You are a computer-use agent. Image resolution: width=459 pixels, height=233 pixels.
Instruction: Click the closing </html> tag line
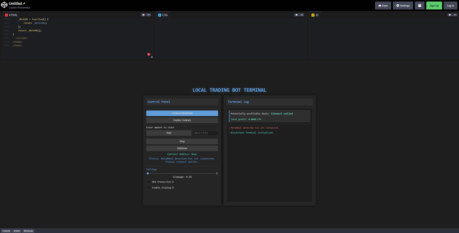[17, 45]
